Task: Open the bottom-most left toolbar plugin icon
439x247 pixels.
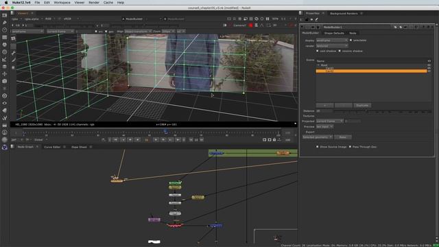Action: 5,148
